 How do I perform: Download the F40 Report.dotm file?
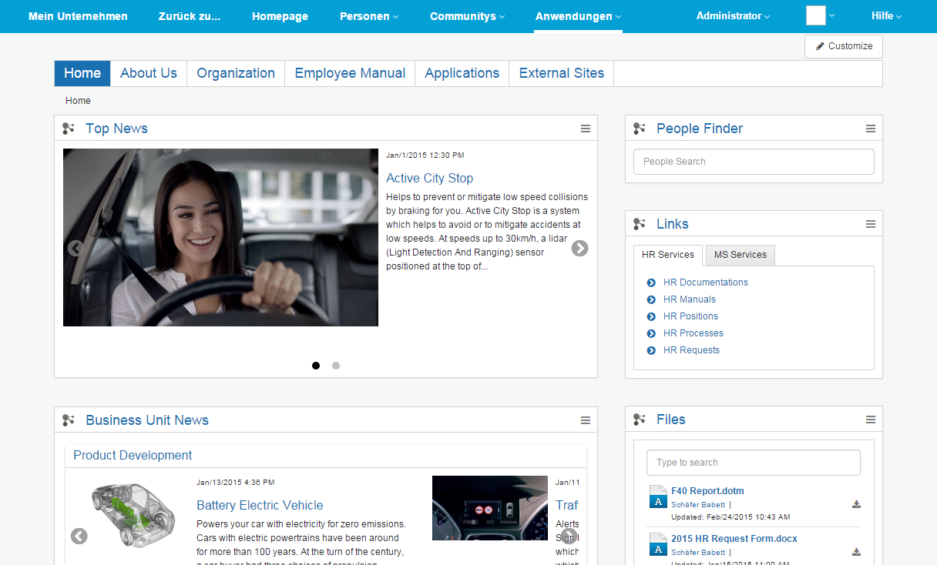click(x=856, y=505)
